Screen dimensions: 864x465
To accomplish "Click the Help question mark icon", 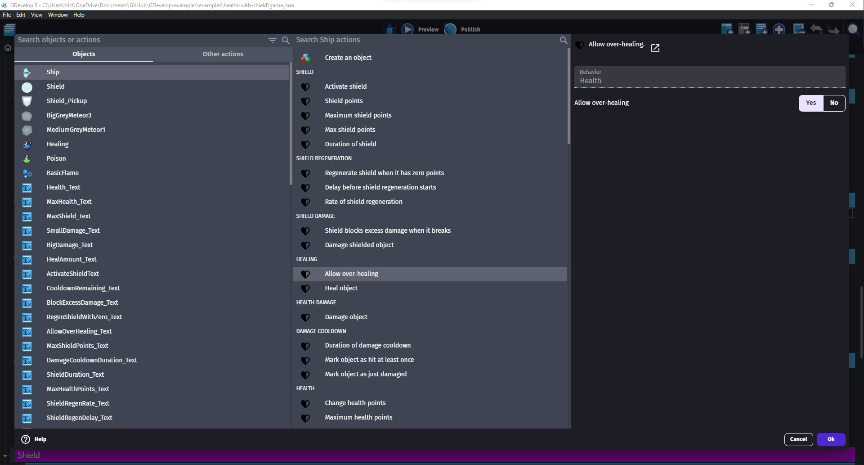I will pos(26,439).
